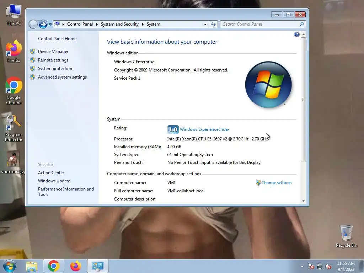
Task: Open Performance Information and Tools
Action: pos(66,192)
